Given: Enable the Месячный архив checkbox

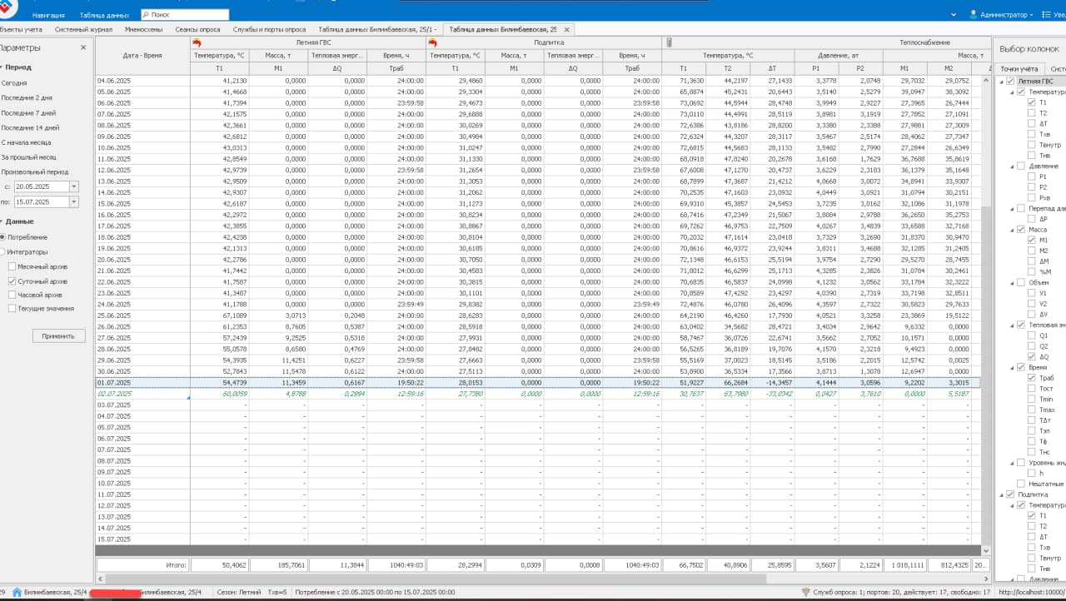Looking at the screenshot, I should click(12, 267).
